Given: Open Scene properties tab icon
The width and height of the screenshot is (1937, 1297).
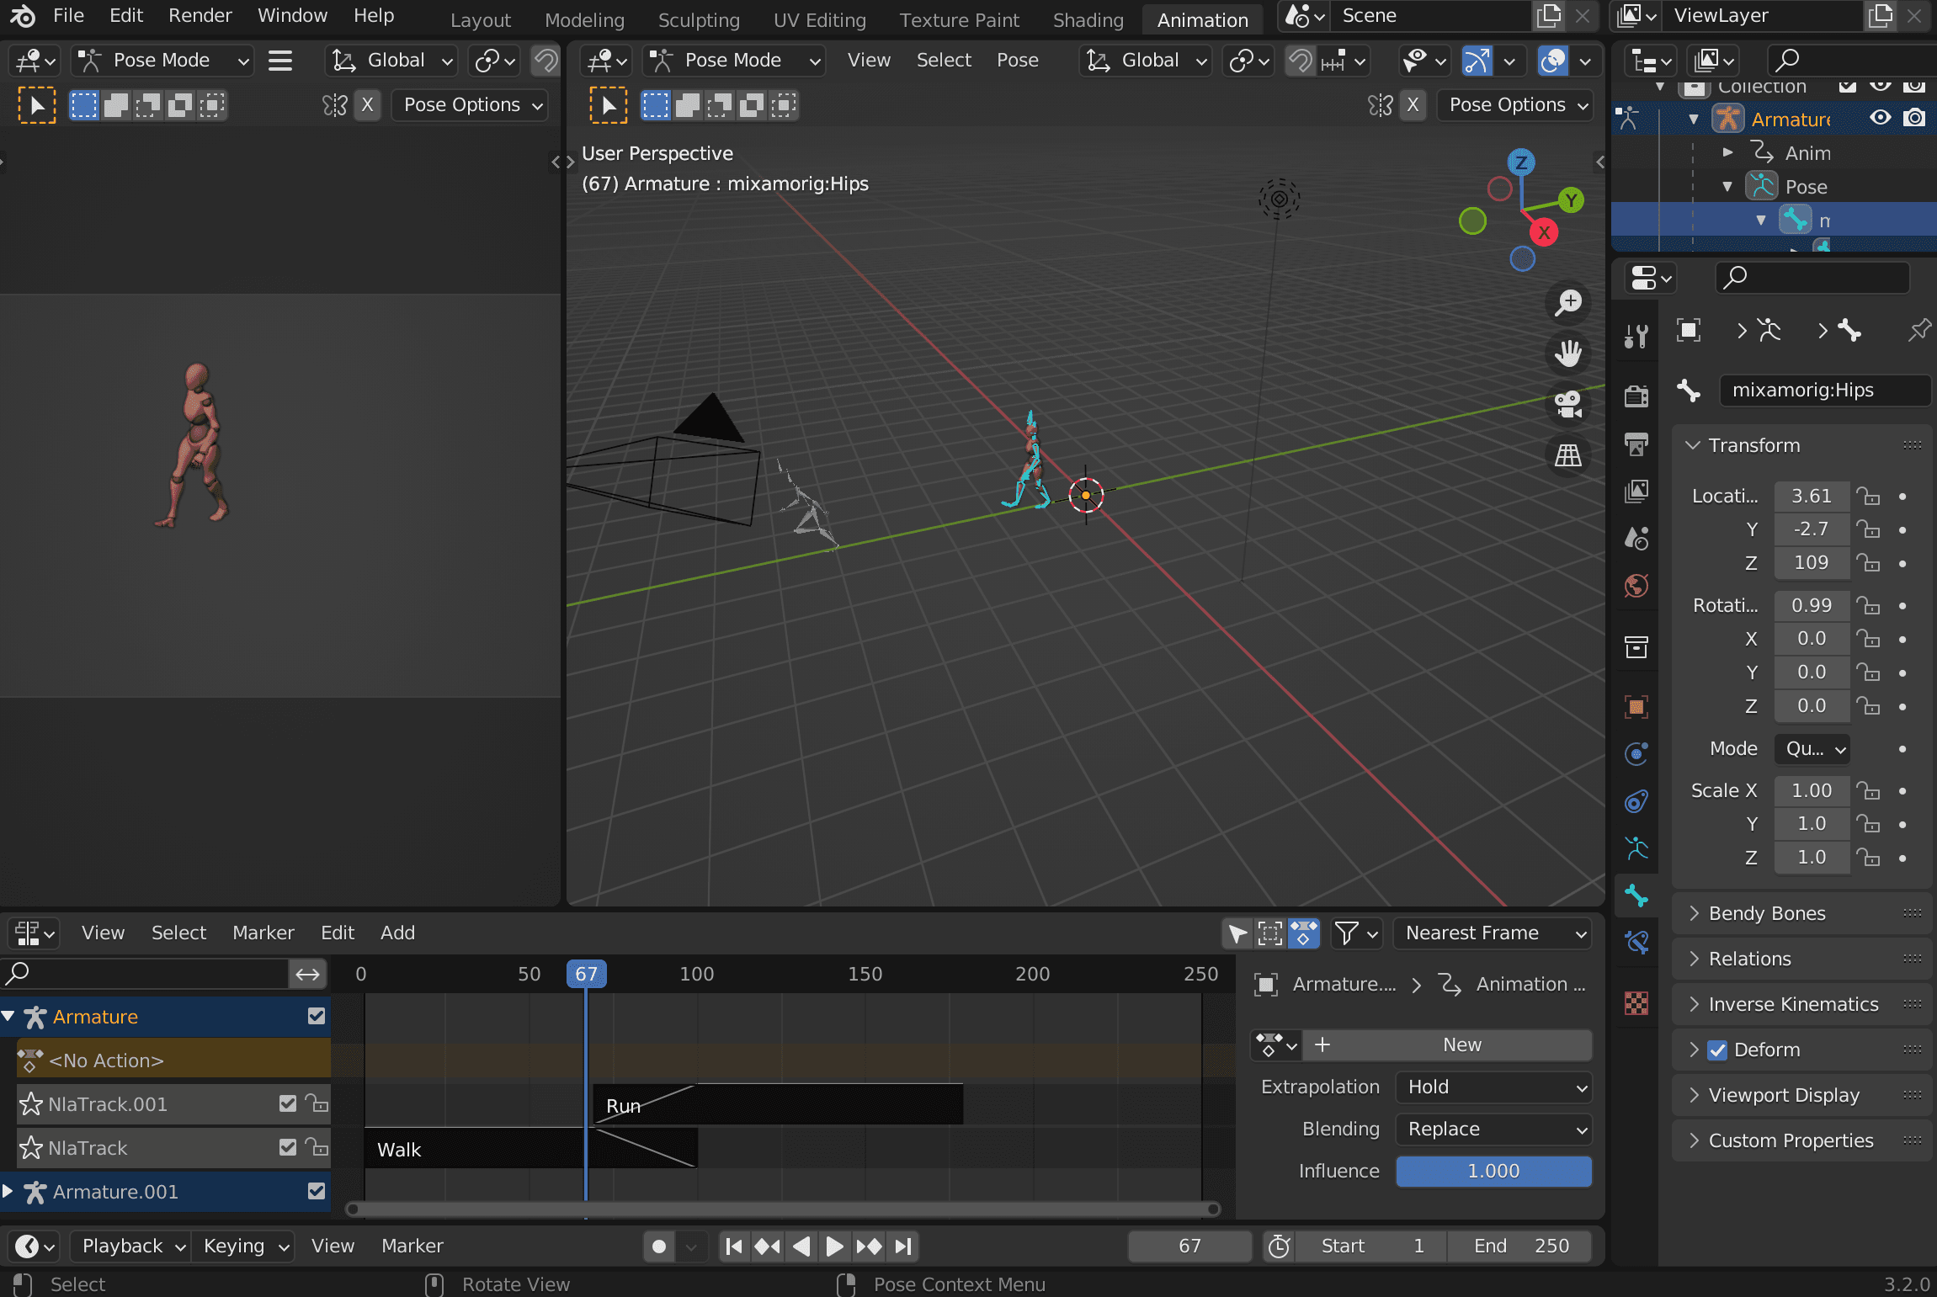Looking at the screenshot, I should (x=1636, y=538).
